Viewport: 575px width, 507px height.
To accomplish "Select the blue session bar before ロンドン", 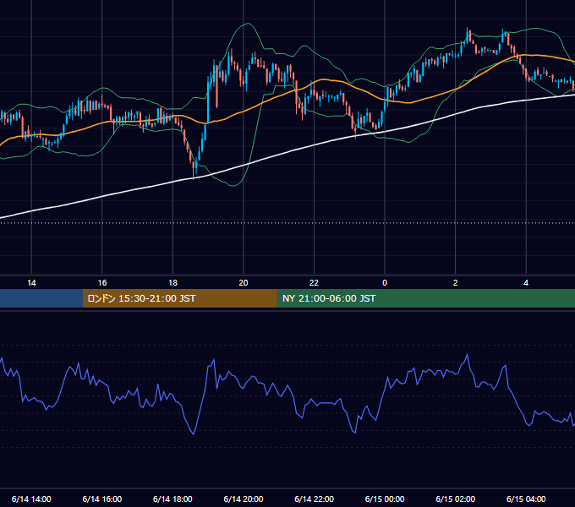I will [x=41, y=298].
